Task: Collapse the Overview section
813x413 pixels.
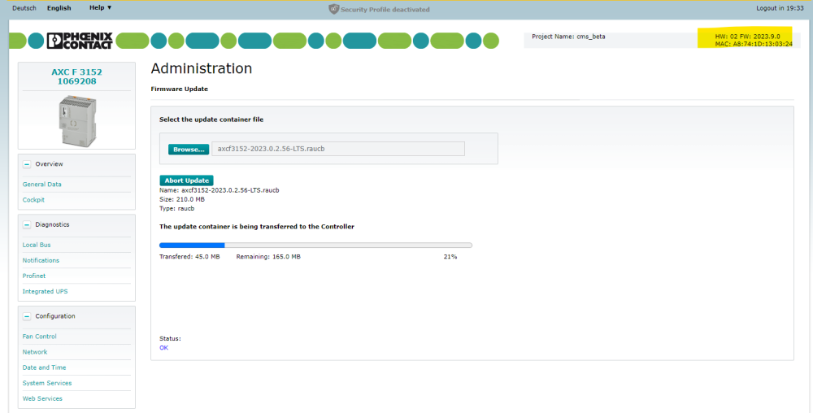Action: coord(27,164)
